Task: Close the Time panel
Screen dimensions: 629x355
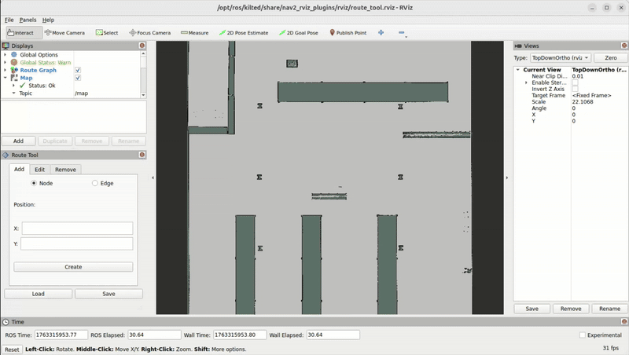Action: (623, 322)
